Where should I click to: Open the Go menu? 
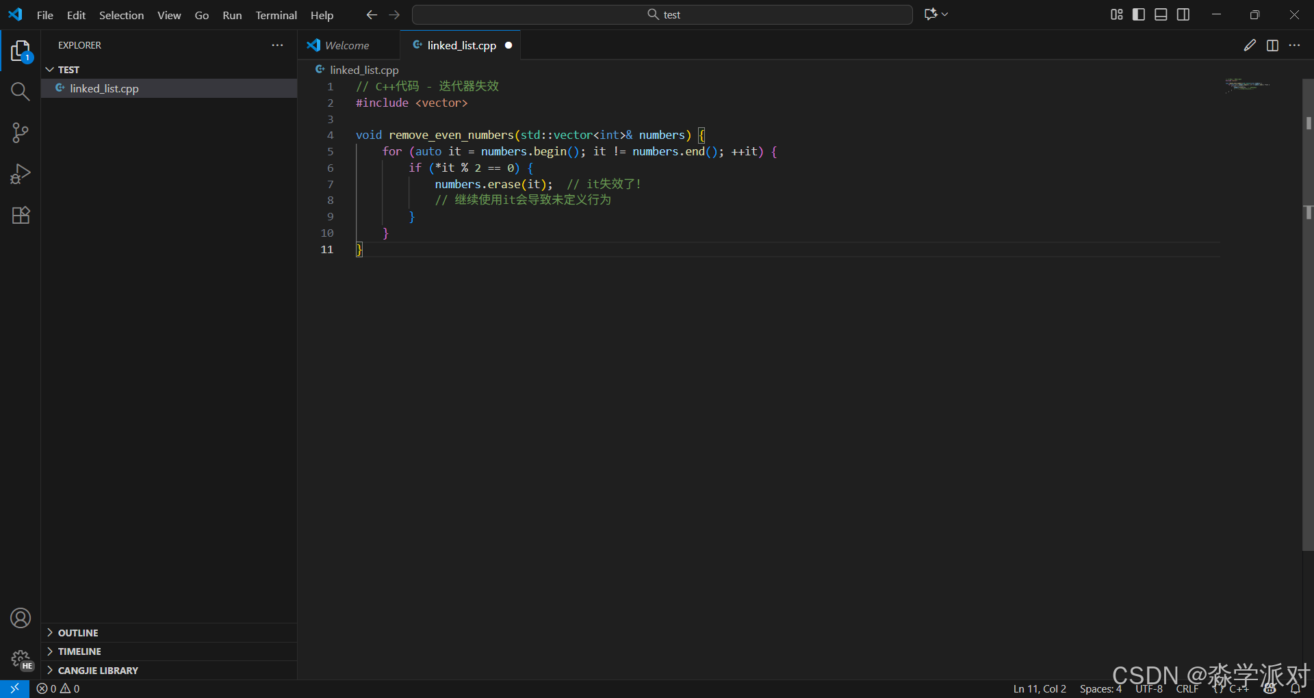pyautogui.click(x=202, y=15)
